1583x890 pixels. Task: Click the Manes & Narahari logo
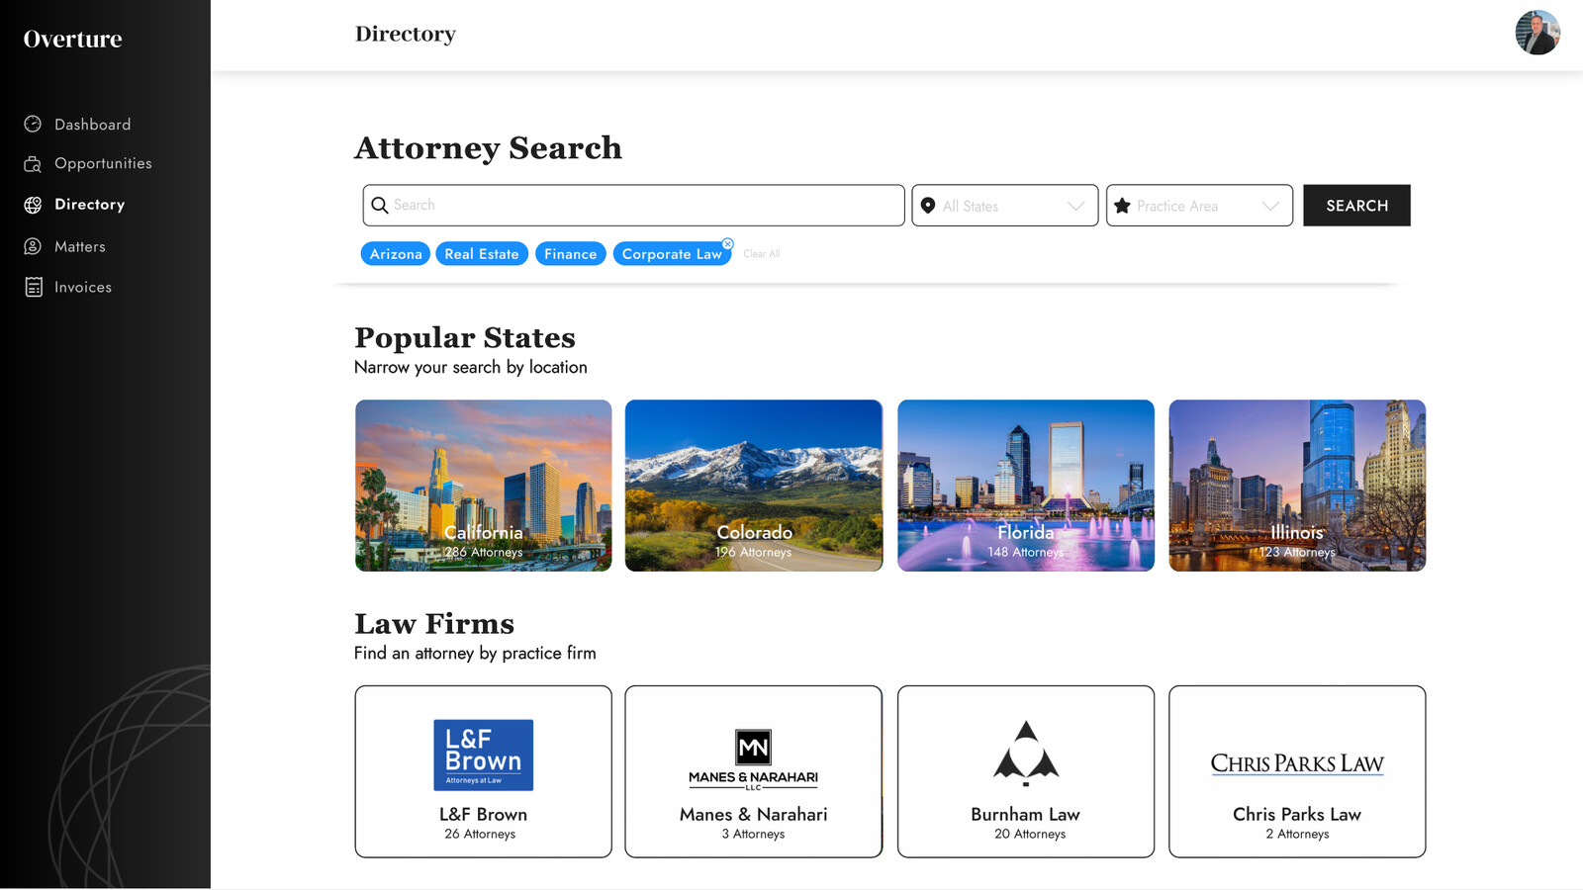tap(753, 759)
